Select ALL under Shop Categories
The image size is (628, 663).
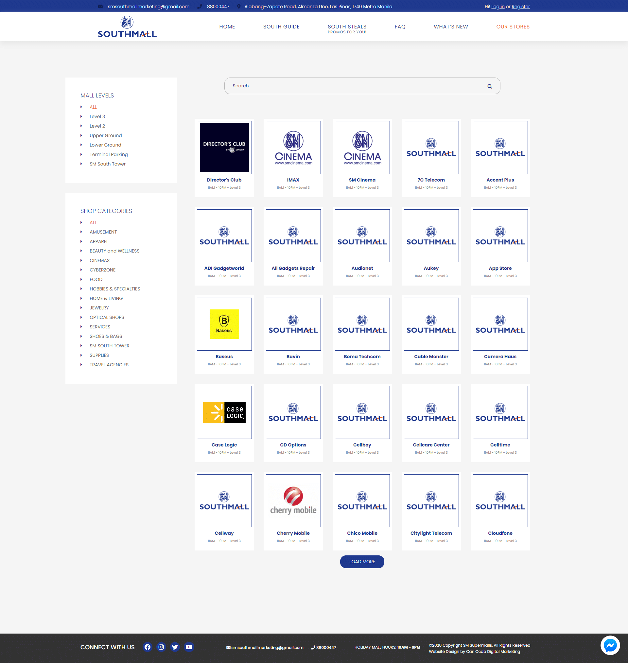click(93, 222)
